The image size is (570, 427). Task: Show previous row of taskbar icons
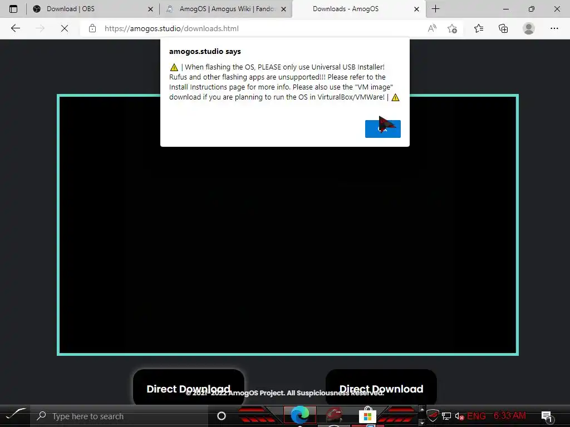click(x=422, y=409)
